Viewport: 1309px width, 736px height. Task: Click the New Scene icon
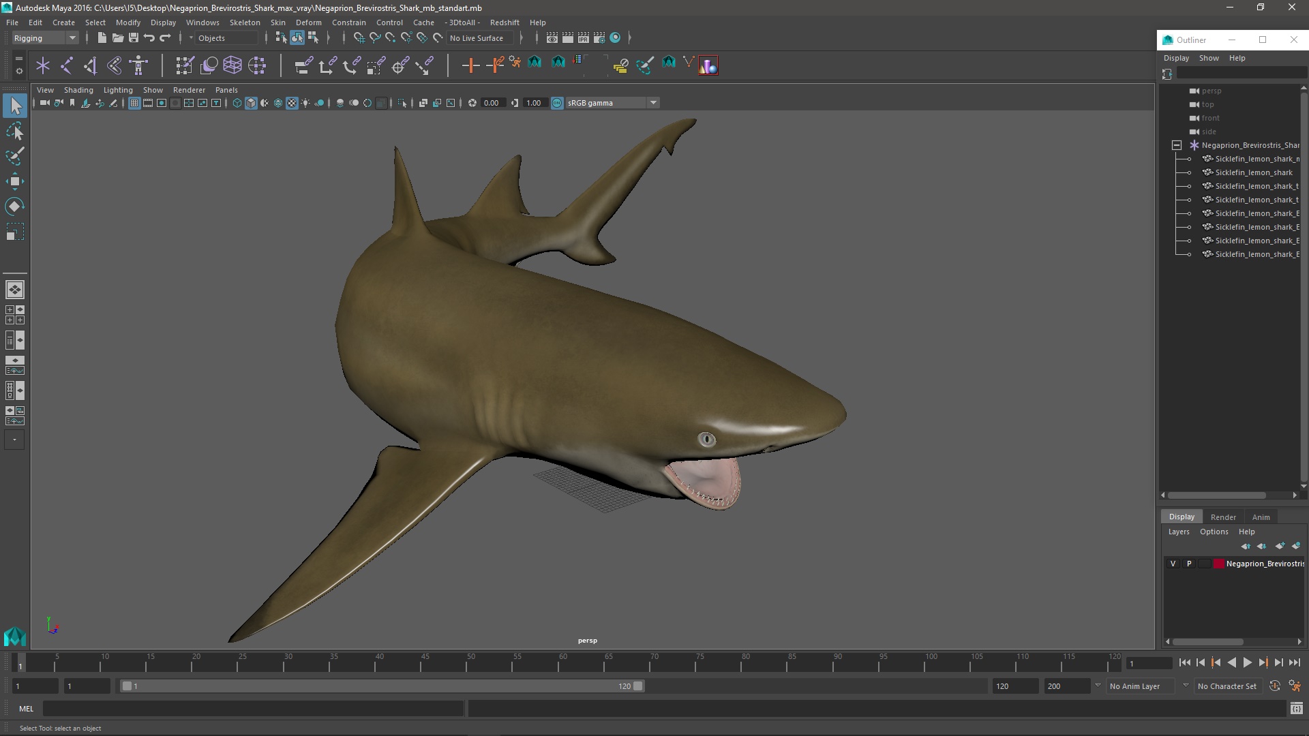pyautogui.click(x=102, y=38)
